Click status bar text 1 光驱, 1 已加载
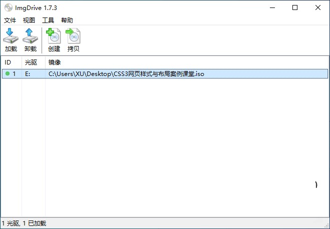 [24, 223]
